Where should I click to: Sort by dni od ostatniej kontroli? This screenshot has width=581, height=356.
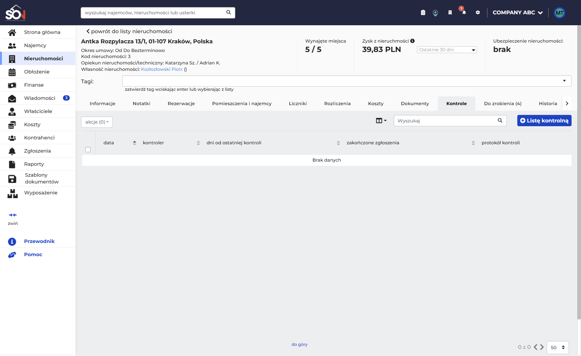pos(339,143)
